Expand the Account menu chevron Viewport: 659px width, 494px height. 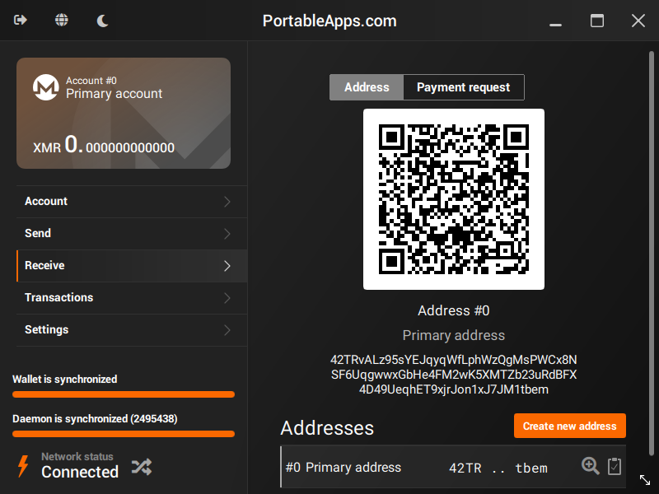(x=227, y=202)
